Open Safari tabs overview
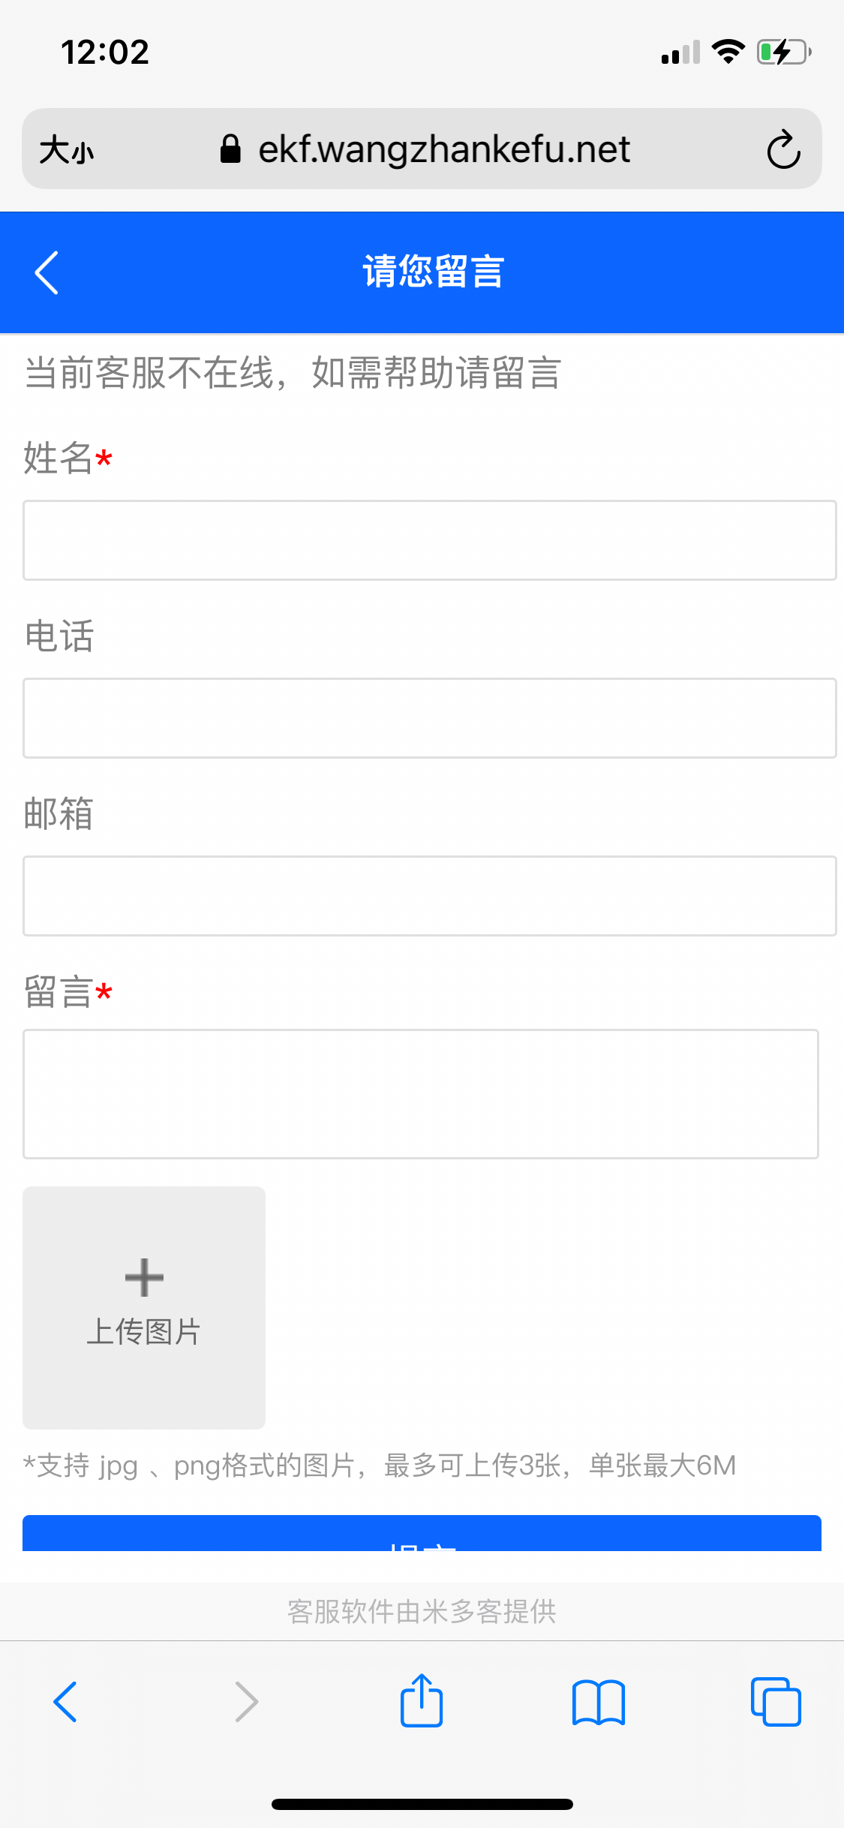844x1828 pixels. click(x=776, y=1701)
